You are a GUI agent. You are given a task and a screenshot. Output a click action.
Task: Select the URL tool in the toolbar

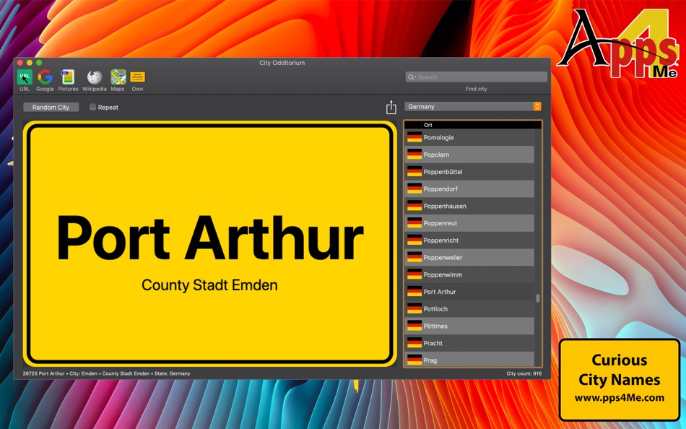click(x=24, y=77)
